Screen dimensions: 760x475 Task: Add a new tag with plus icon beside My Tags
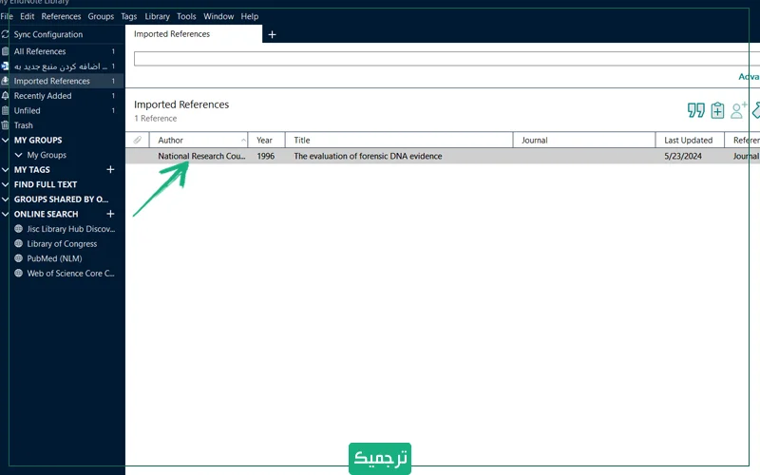[x=110, y=169]
